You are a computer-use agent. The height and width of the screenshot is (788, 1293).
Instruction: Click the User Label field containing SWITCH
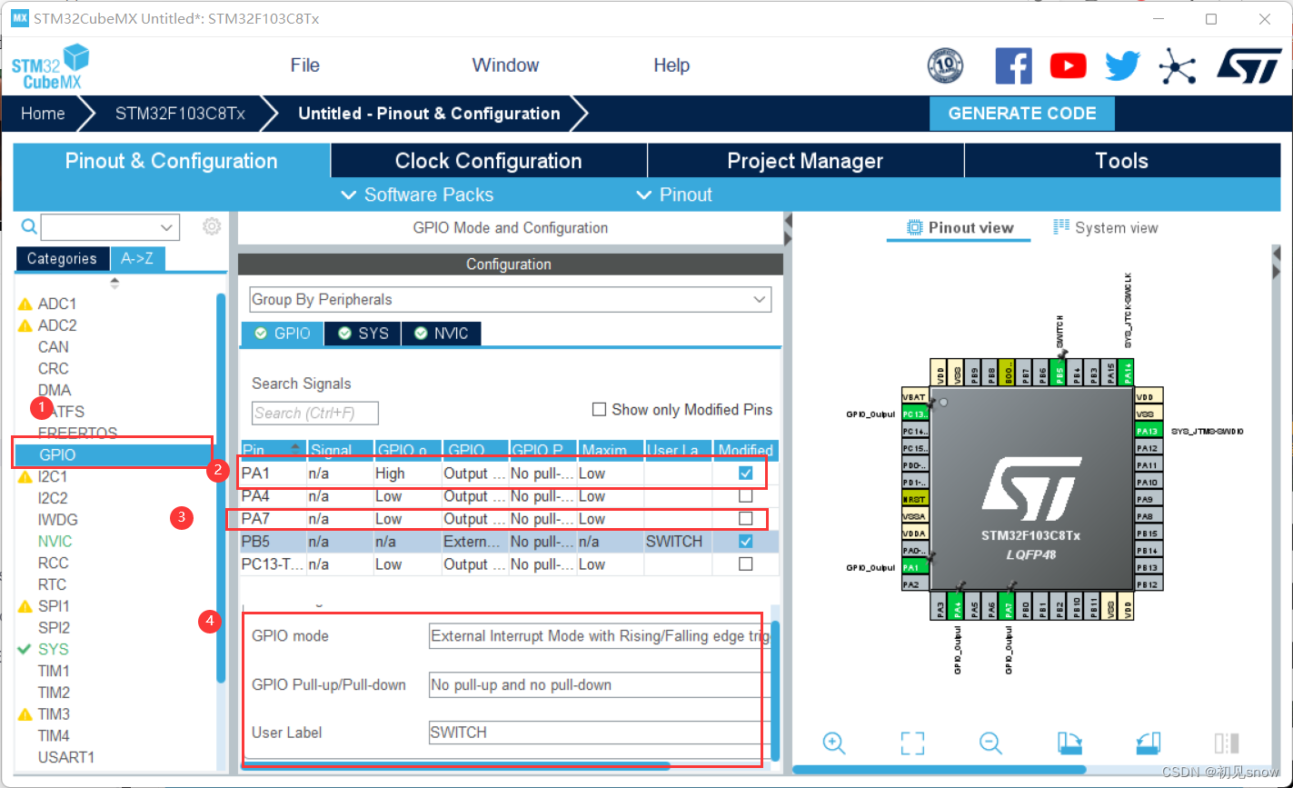[599, 733]
